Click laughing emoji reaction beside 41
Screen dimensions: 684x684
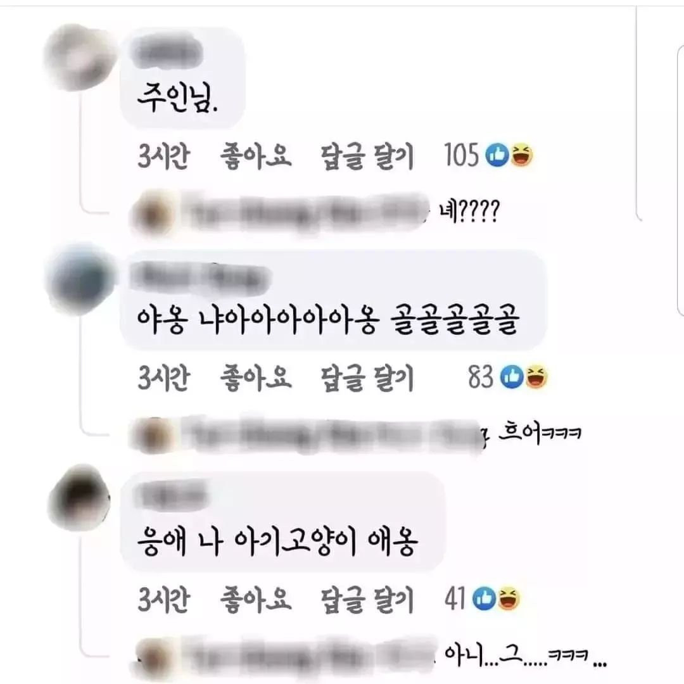[x=509, y=598]
